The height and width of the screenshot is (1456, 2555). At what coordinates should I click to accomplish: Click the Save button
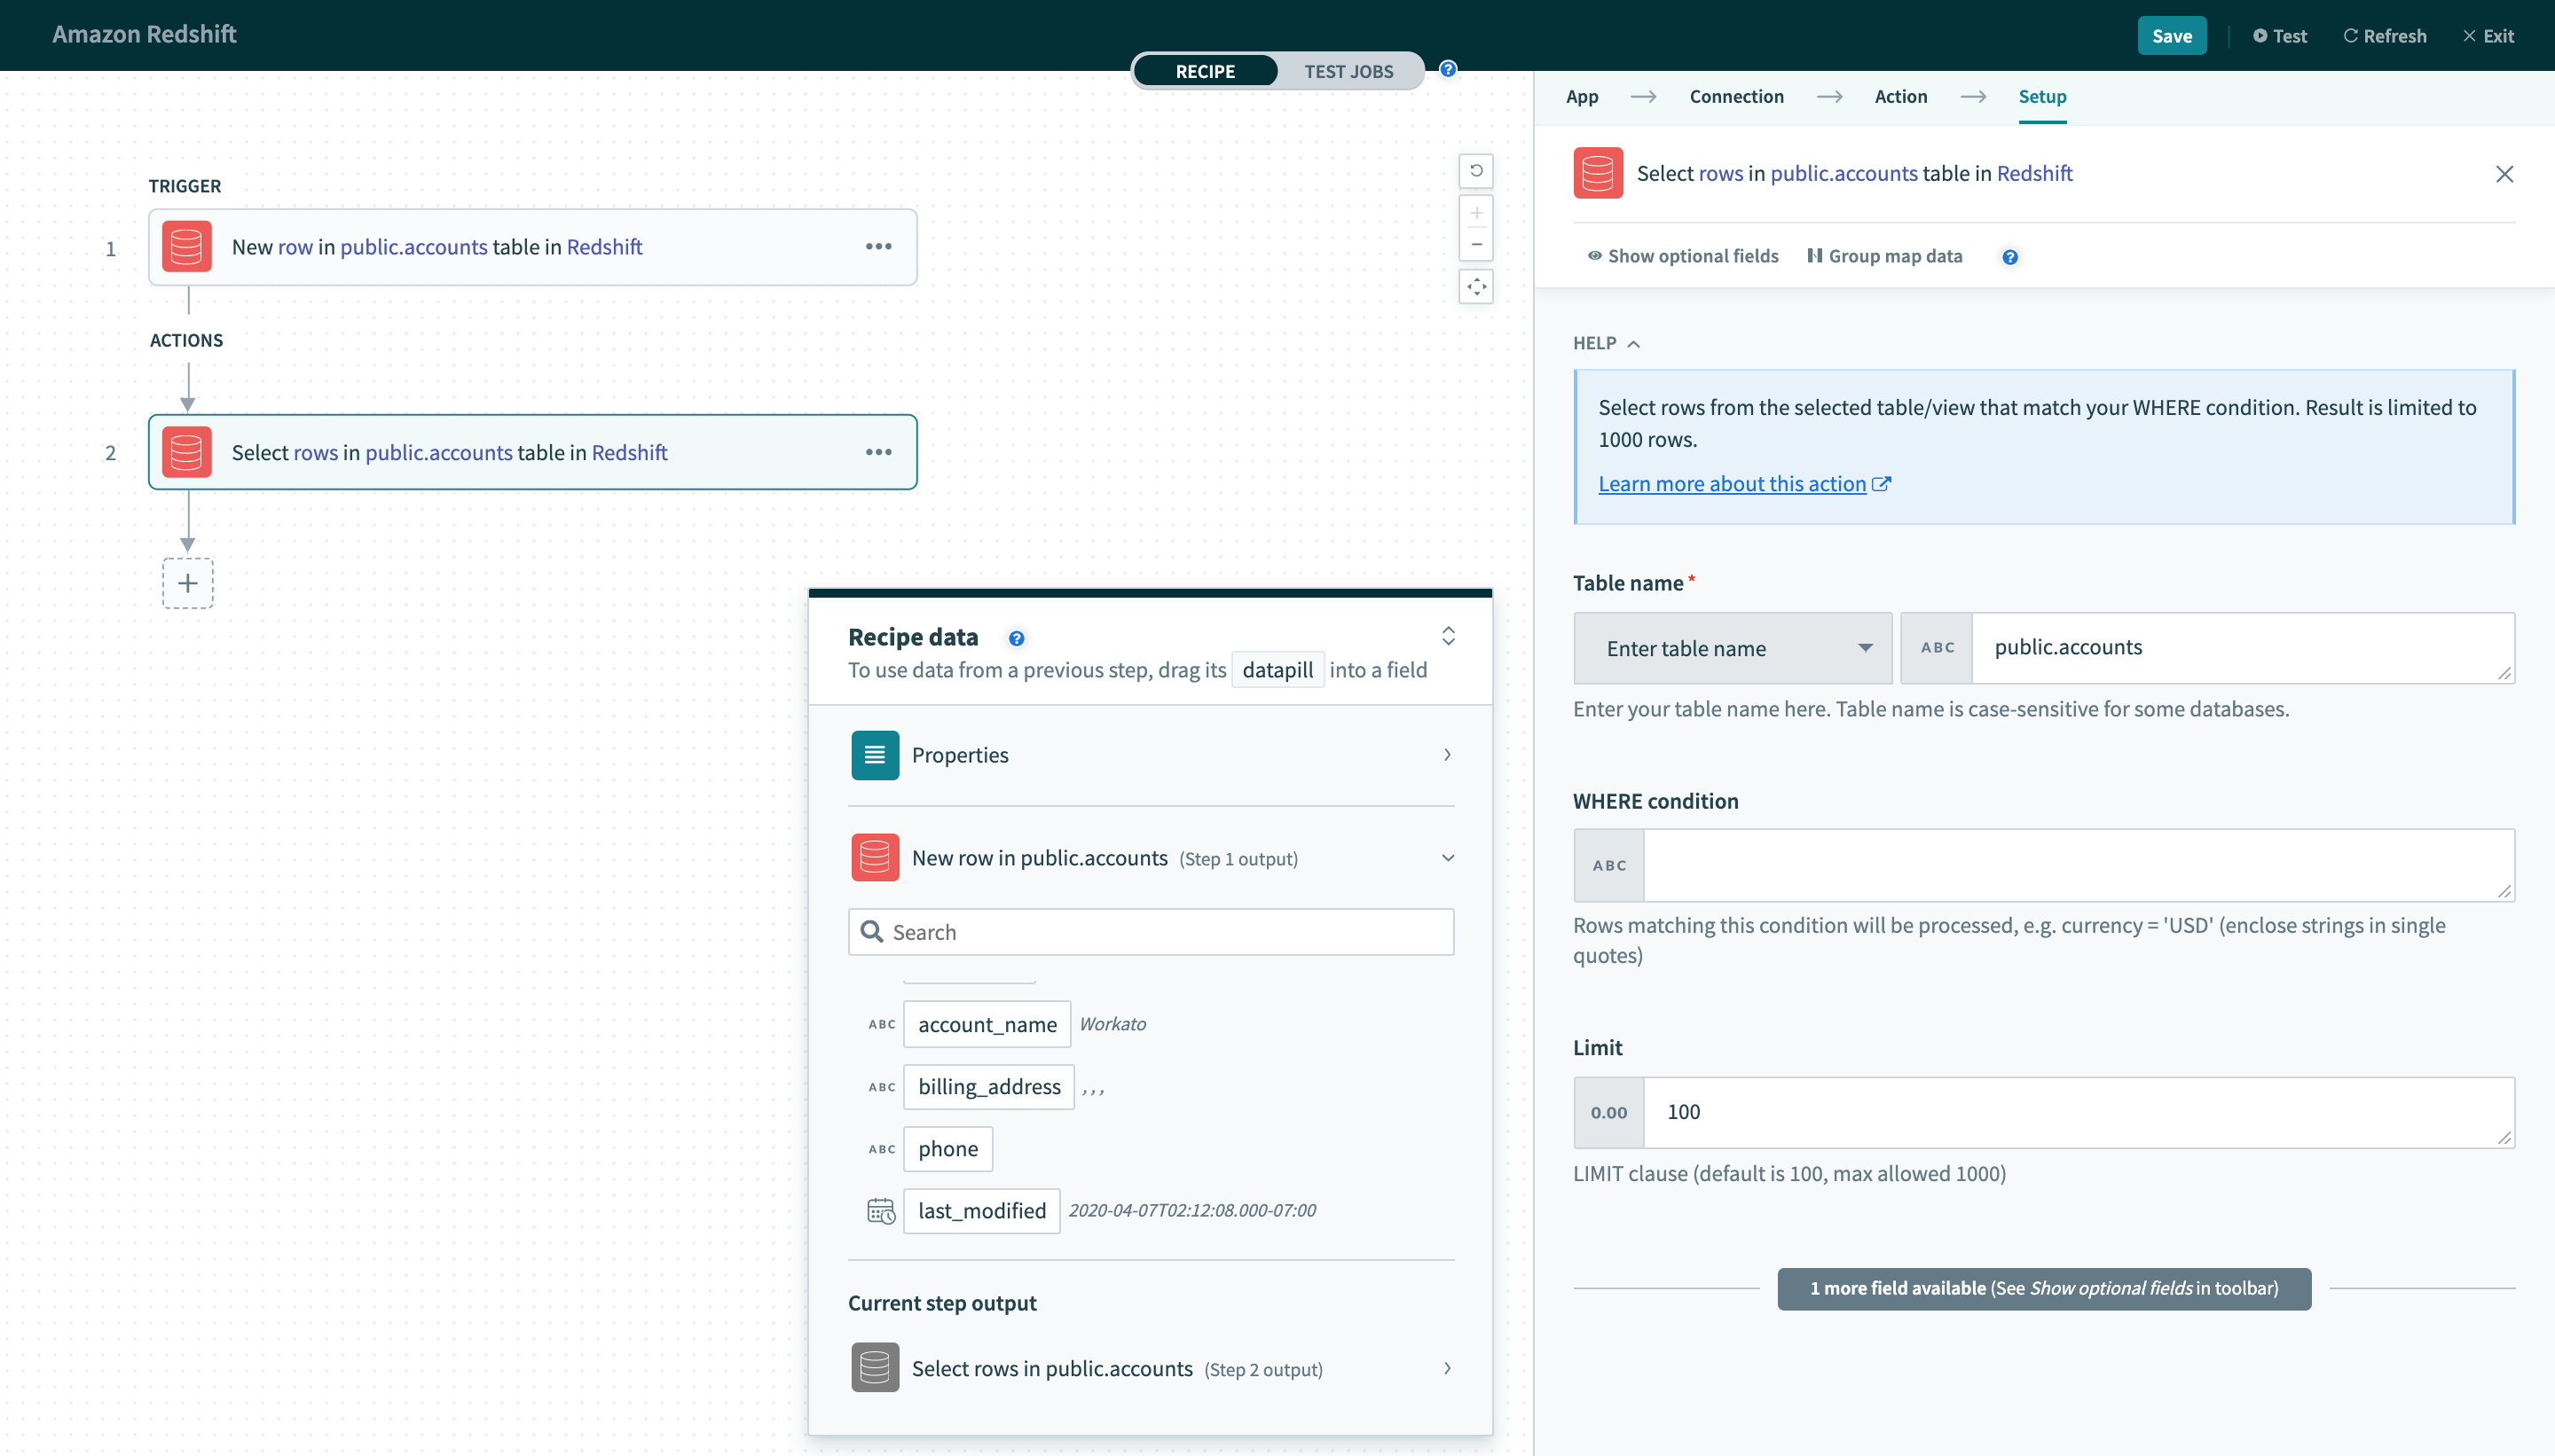[2171, 36]
